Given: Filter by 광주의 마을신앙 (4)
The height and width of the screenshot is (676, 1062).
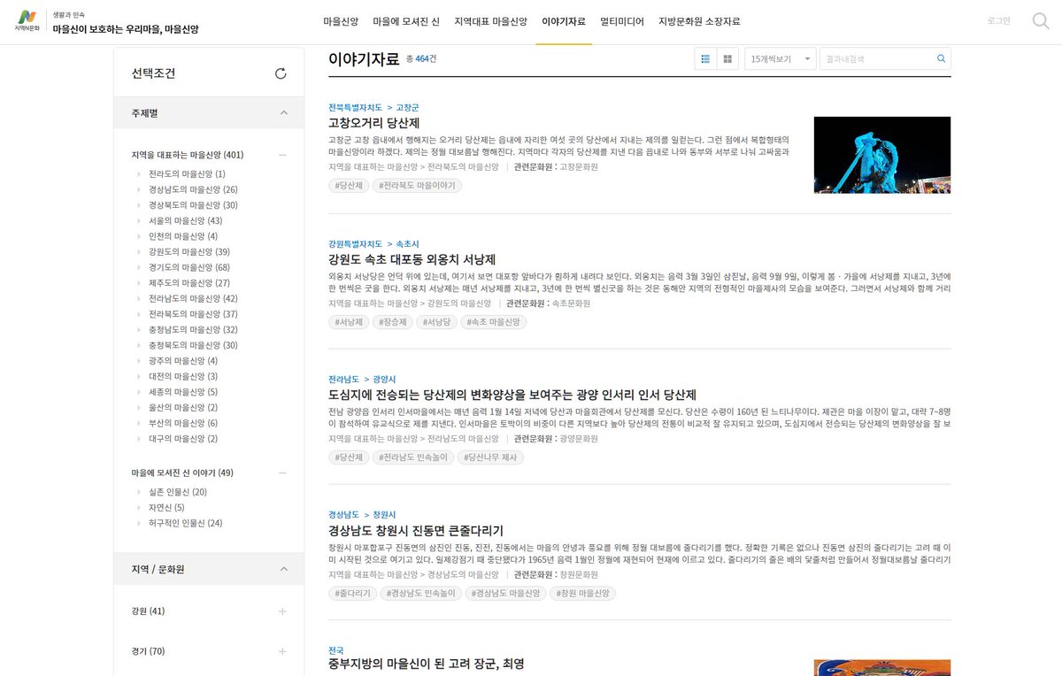Looking at the screenshot, I should [x=183, y=361].
